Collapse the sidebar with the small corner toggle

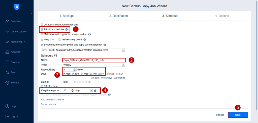coord(31,14)
